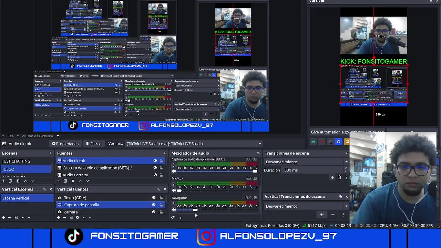441x248 pixels.
Task: Move source up in Vertical Fuentes toolbar
Action: (x=84, y=217)
